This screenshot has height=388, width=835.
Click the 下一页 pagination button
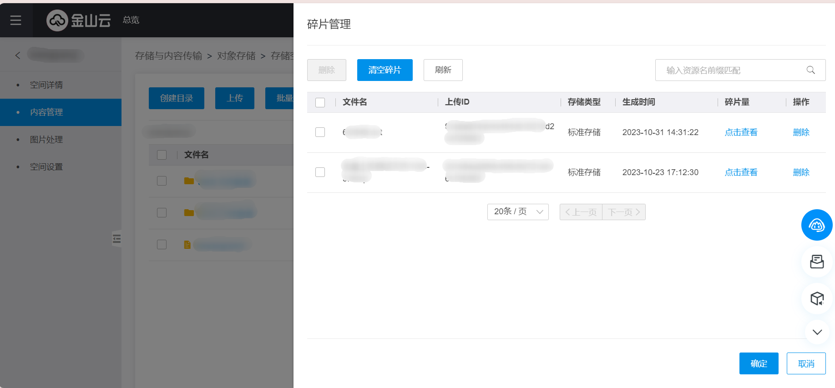click(x=624, y=212)
